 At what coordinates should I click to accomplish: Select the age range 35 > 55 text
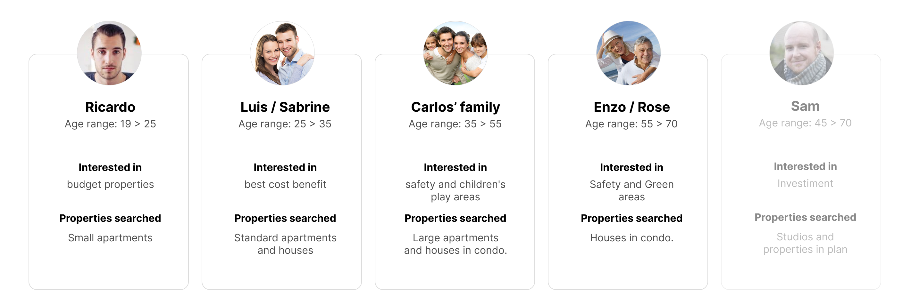(x=455, y=124)
